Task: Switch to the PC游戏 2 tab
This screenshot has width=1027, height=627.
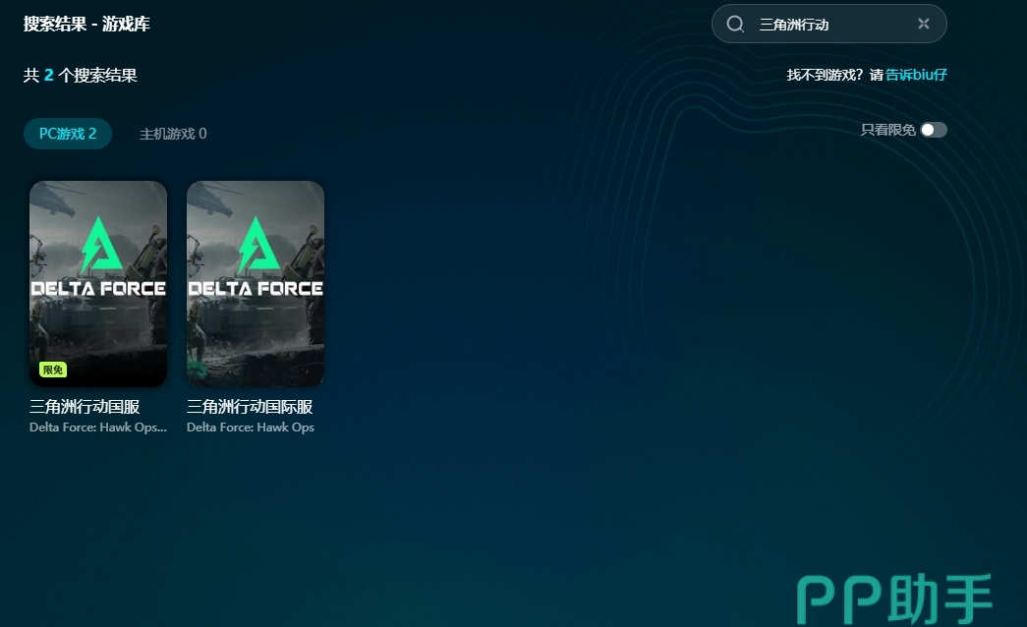Action: coord(68,134)
